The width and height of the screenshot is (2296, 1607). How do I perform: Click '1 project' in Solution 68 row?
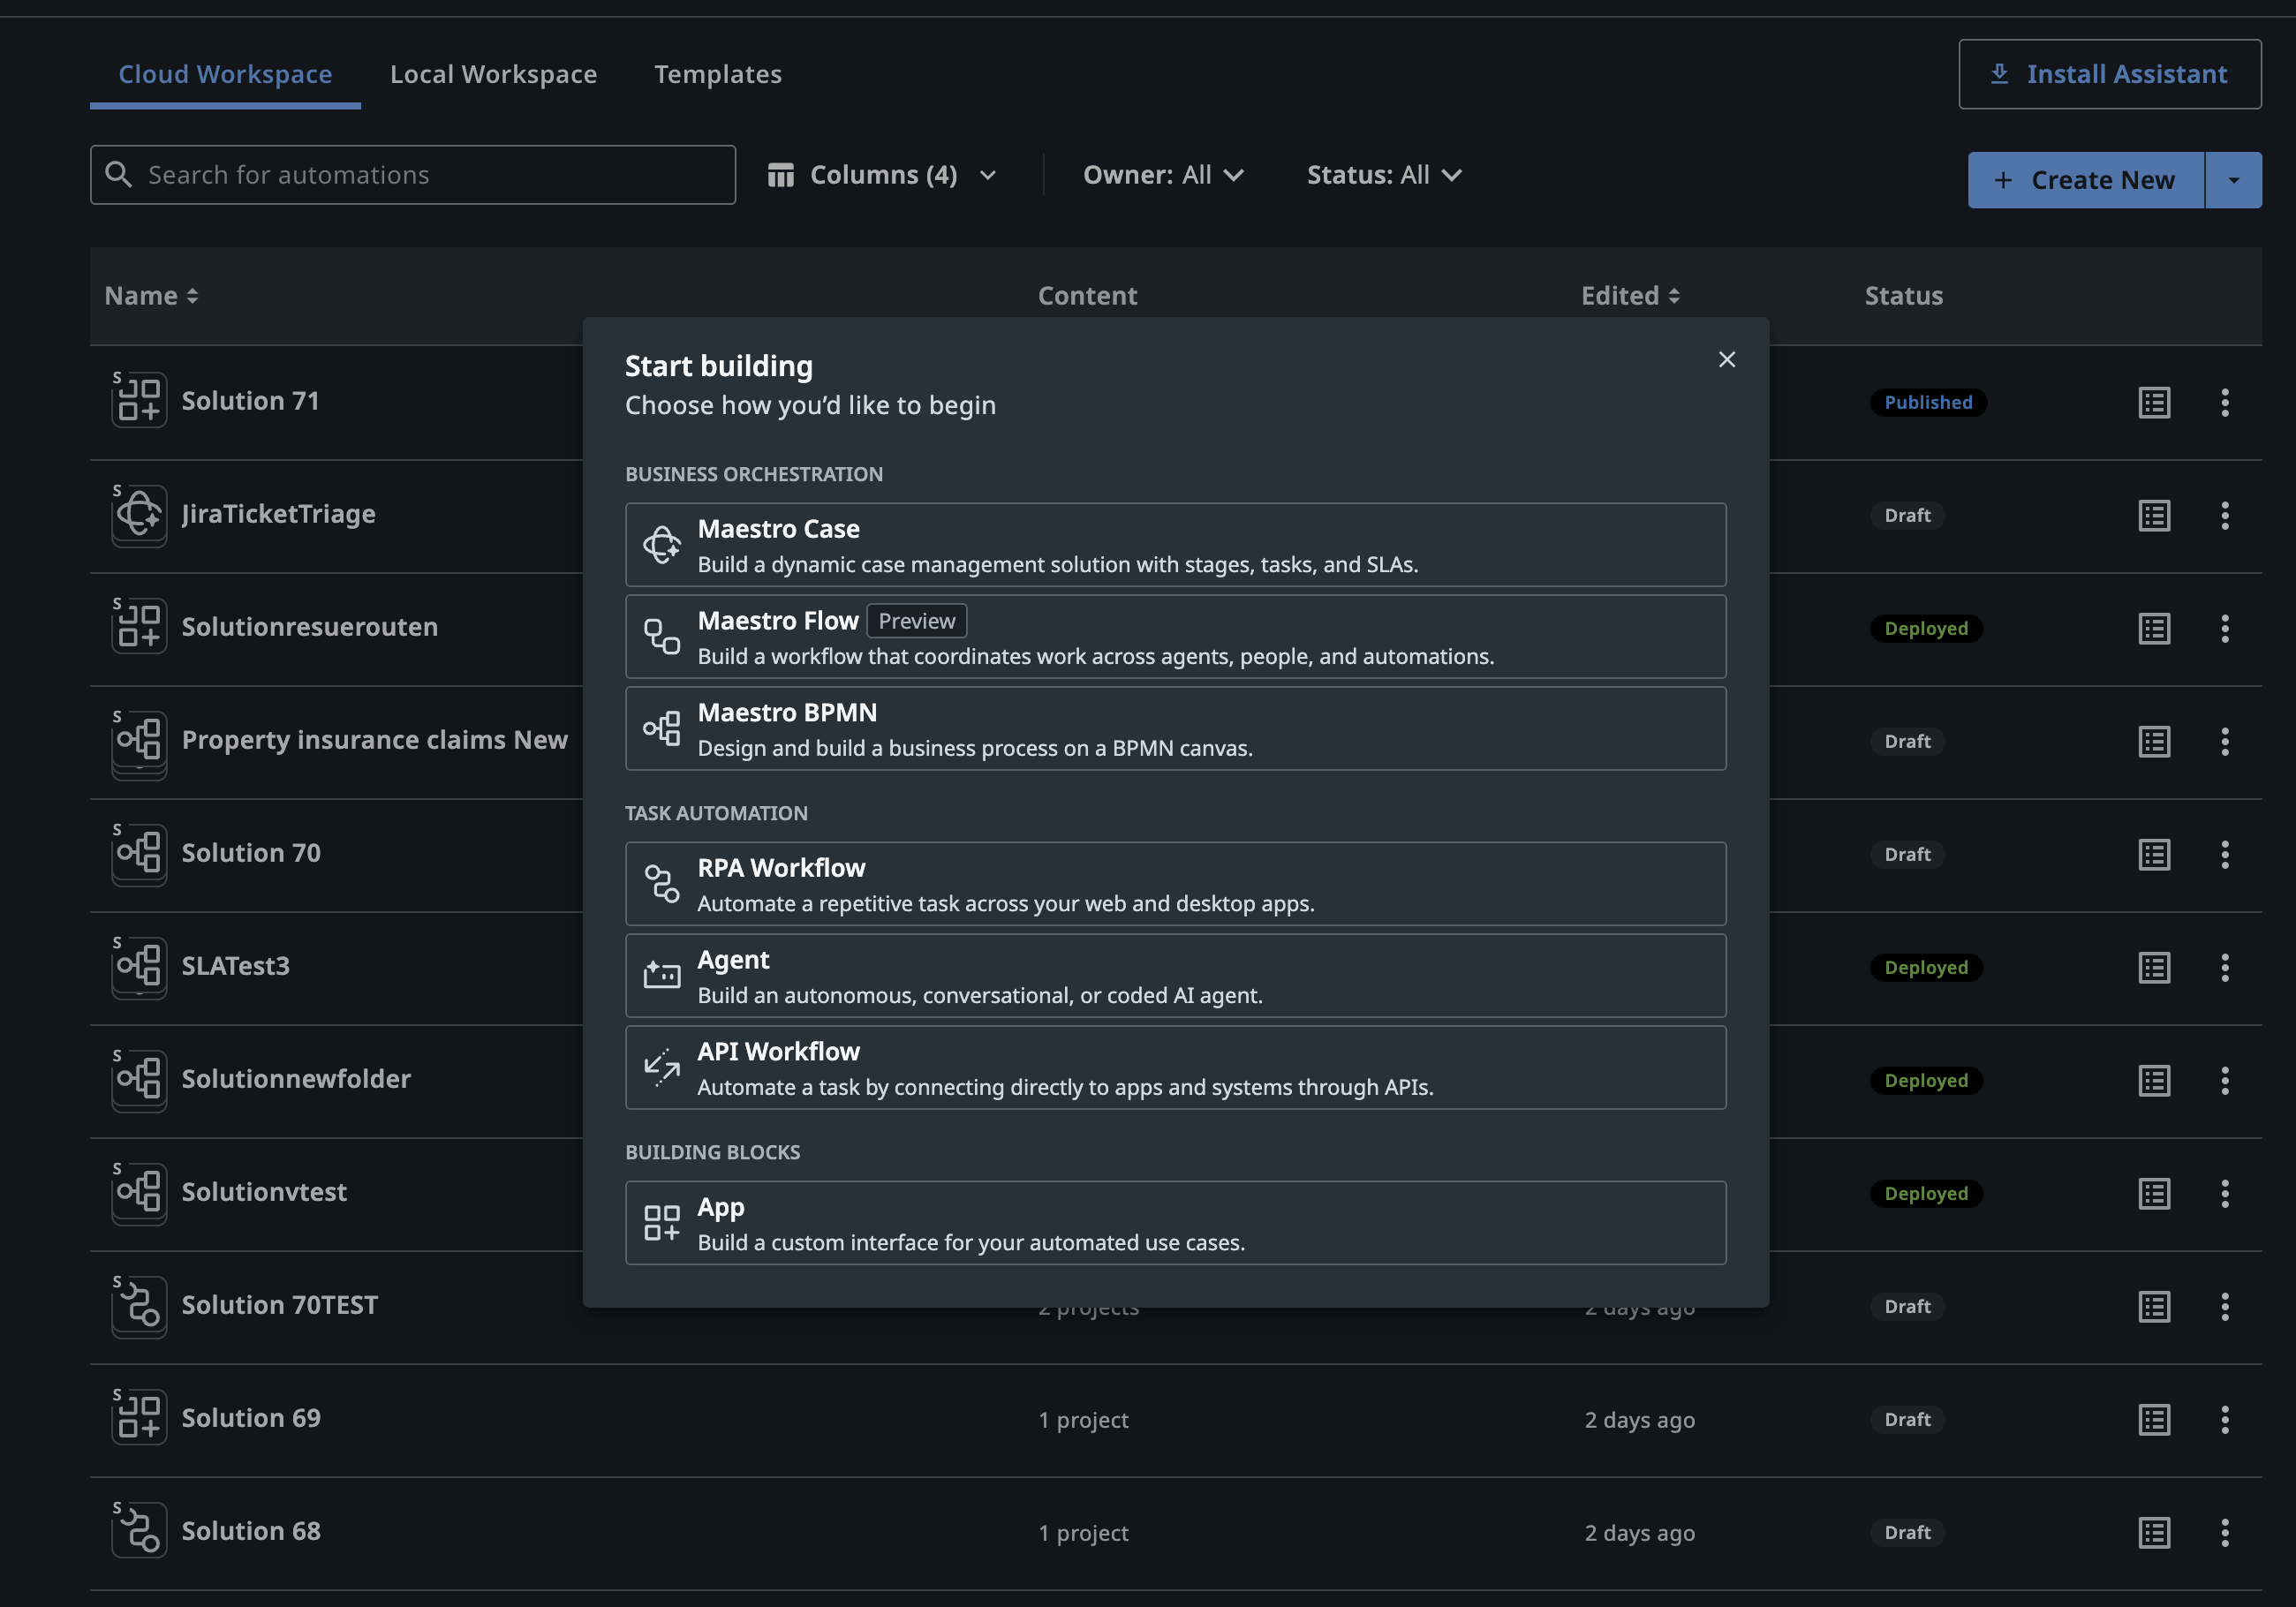1083,1533
